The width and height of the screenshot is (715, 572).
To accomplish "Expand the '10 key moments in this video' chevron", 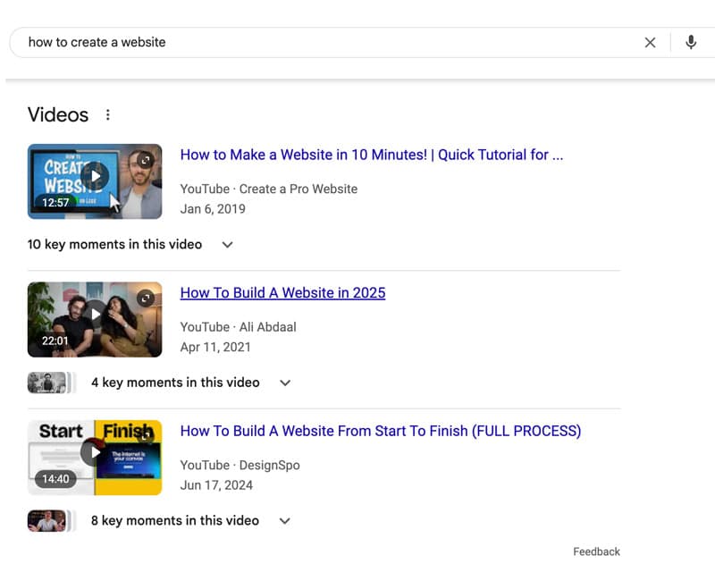I will (x=227, y=245).
